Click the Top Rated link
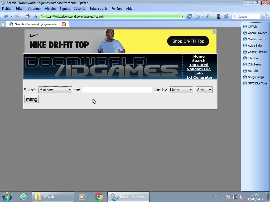 click(199, 65)
